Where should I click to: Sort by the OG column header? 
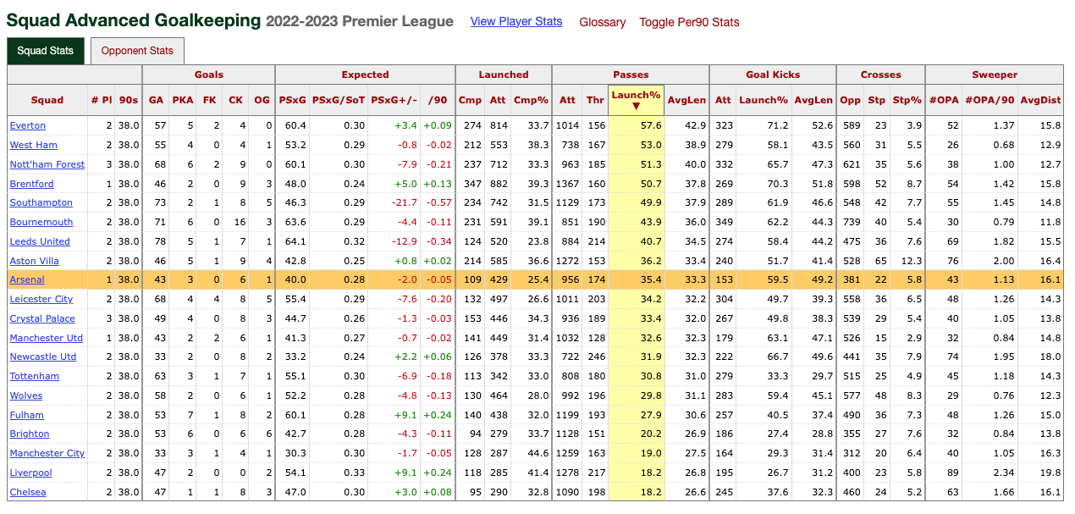pos(262,100)
